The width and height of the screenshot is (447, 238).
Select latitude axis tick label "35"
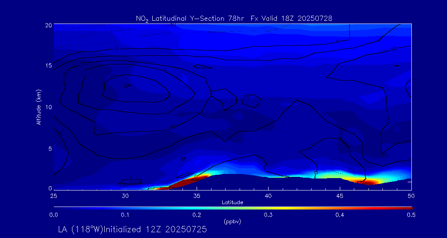click(197, 196)
